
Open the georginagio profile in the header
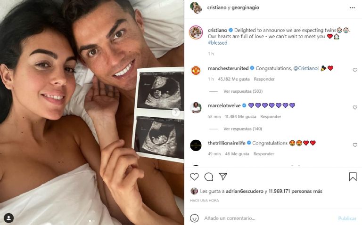[x=245, y=8]
